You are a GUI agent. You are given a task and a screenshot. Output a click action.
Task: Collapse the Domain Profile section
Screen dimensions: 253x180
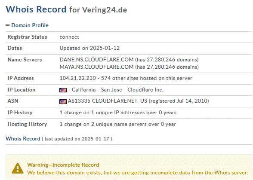pyautogui.click(x=8, y=25)
